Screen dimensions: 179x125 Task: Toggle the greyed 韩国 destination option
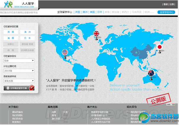[11, 50]
